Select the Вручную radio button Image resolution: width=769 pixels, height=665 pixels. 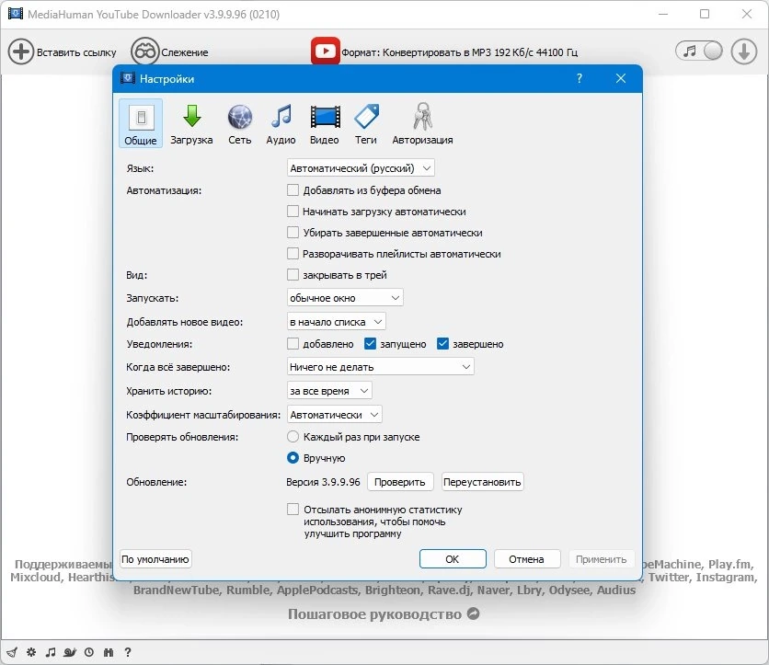coord(293,457)
